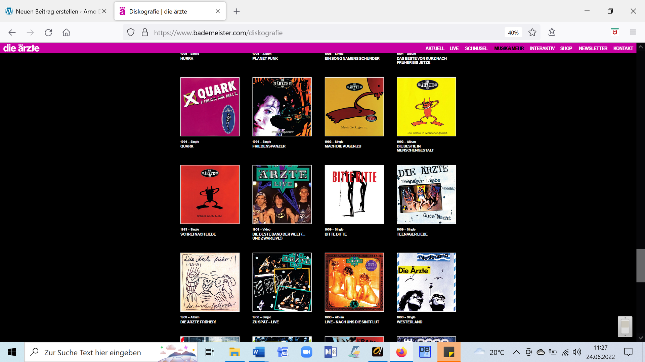Open Task View on the taskbar

(209, 352)
